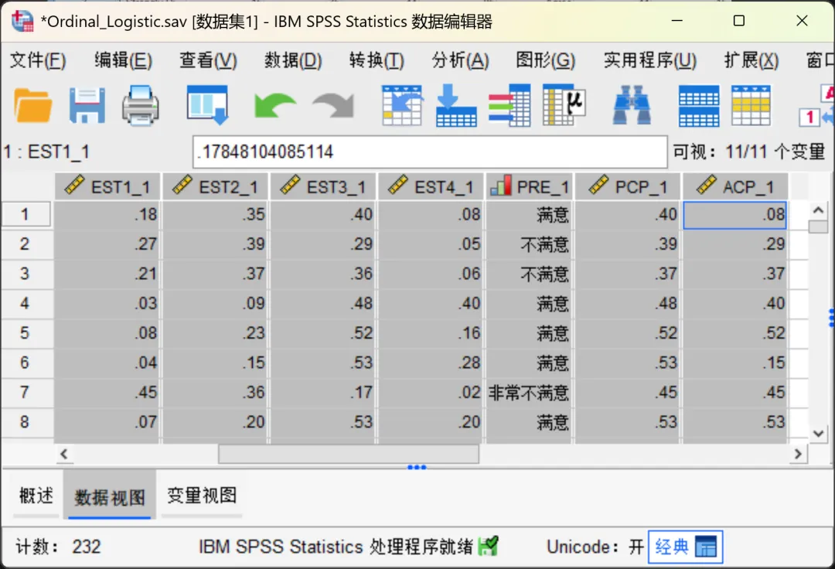Click the 可视: 11/11 个变量 label
The width and height of the screenshot is (835, 569).
click(x=748, y=152)
